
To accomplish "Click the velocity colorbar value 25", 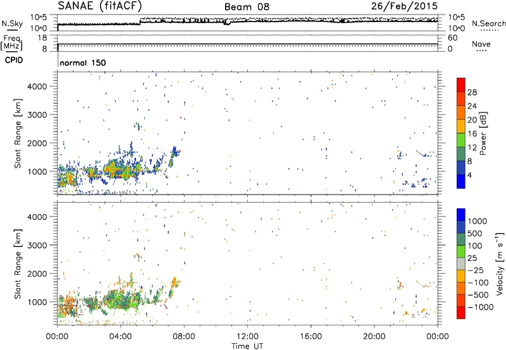I will (x=472, y=258).
